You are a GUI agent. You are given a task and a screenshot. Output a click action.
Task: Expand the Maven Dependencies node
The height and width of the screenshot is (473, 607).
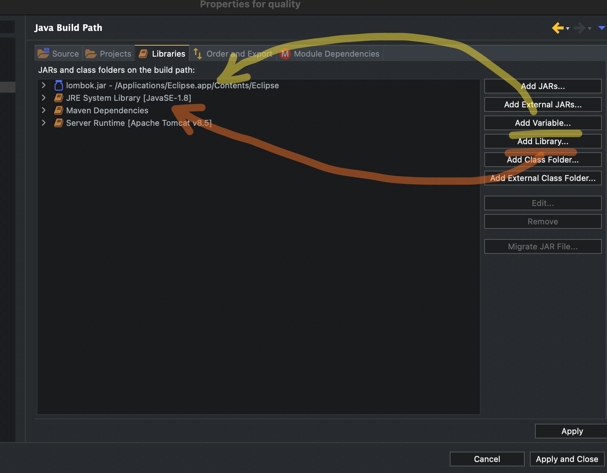tap(44, 110)
